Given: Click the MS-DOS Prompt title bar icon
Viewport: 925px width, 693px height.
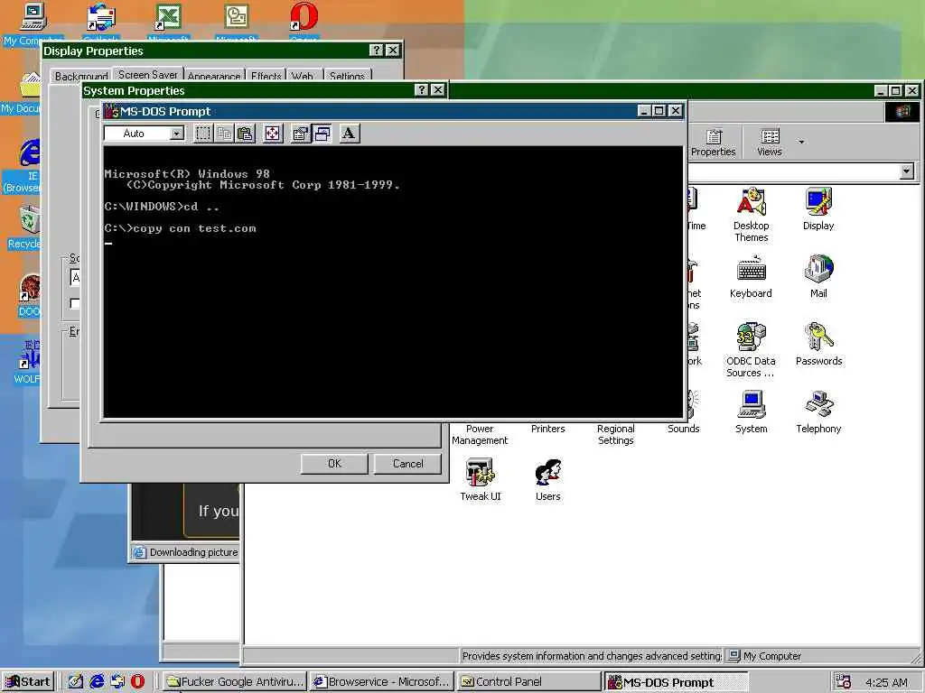Looking at the screenshot, I should point(111,111).
